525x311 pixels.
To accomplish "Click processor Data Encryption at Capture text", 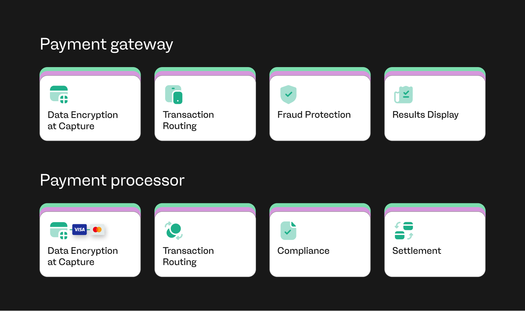I will click(83, 256).
